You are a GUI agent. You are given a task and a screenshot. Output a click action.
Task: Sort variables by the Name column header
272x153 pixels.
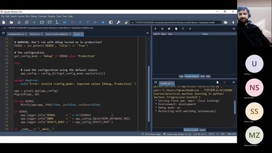pyautogui.click(x=156, y=34)
